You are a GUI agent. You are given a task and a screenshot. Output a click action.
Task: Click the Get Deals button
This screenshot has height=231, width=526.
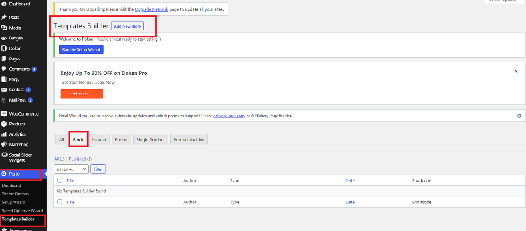(x=82, y=94)
